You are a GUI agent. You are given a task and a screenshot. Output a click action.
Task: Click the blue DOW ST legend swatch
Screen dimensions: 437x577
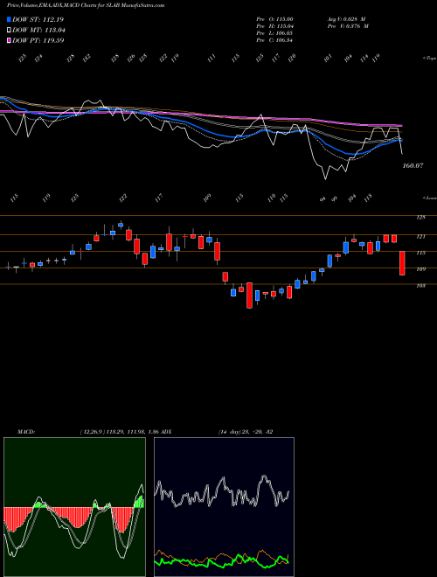[x=10, y=19]
